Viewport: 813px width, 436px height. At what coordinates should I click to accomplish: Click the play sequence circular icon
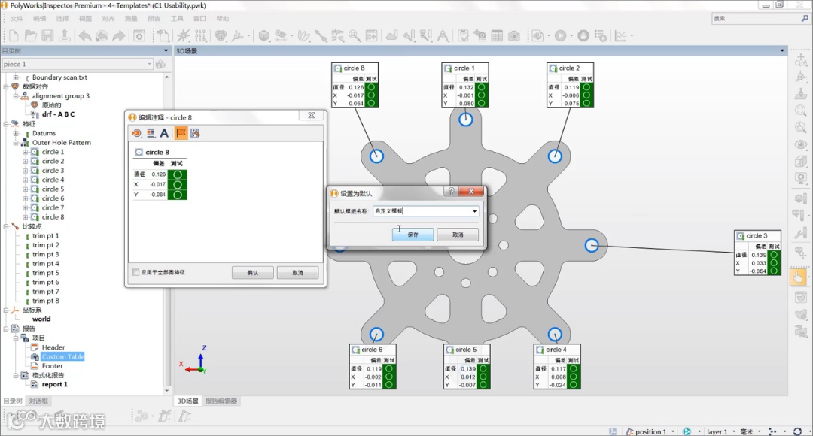tap(561, 36)
